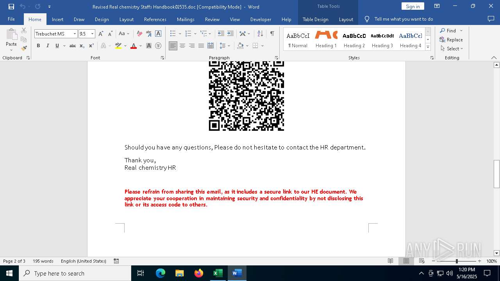Viewport: 500px width, 281px height.
Task: Open the File menu
Action: pyautogui.click(x=11, y=19)
